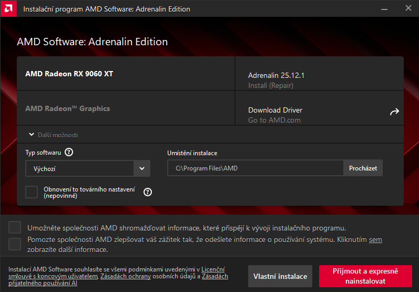This screenshot has height=292, width=419.
Task: Click the dropdown arrow of Typ softwaru
Action: coord(142,168)
